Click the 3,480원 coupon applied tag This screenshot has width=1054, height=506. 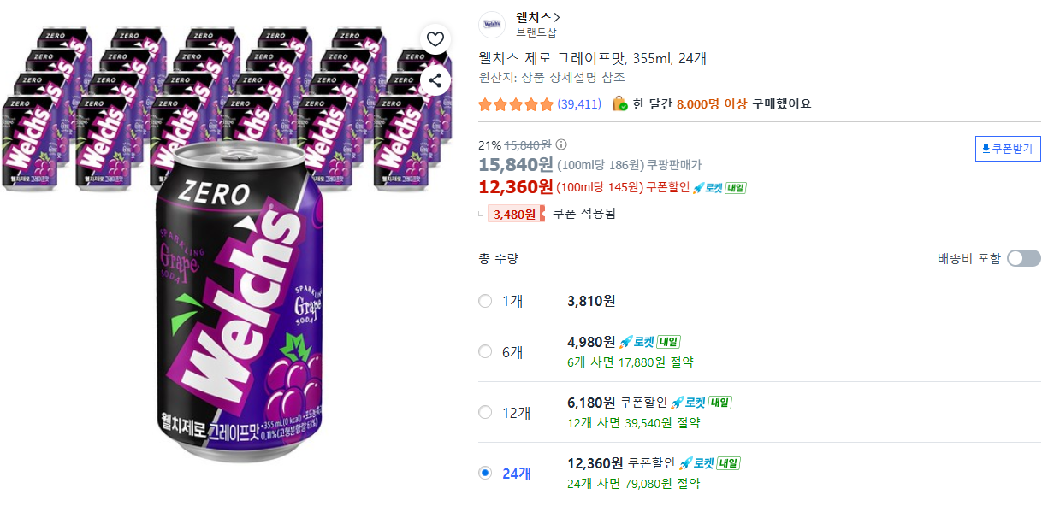[x=515, y=214]
